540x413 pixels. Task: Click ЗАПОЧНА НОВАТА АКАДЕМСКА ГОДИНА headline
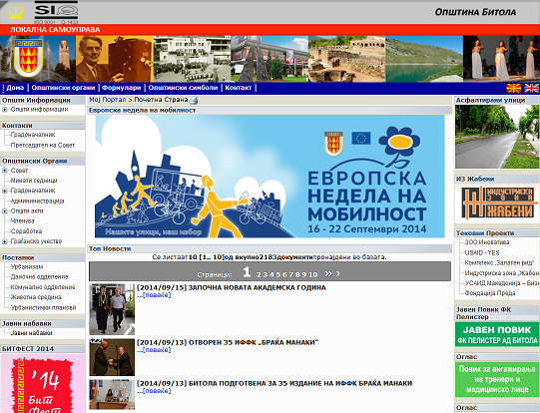tap(232, 287)
